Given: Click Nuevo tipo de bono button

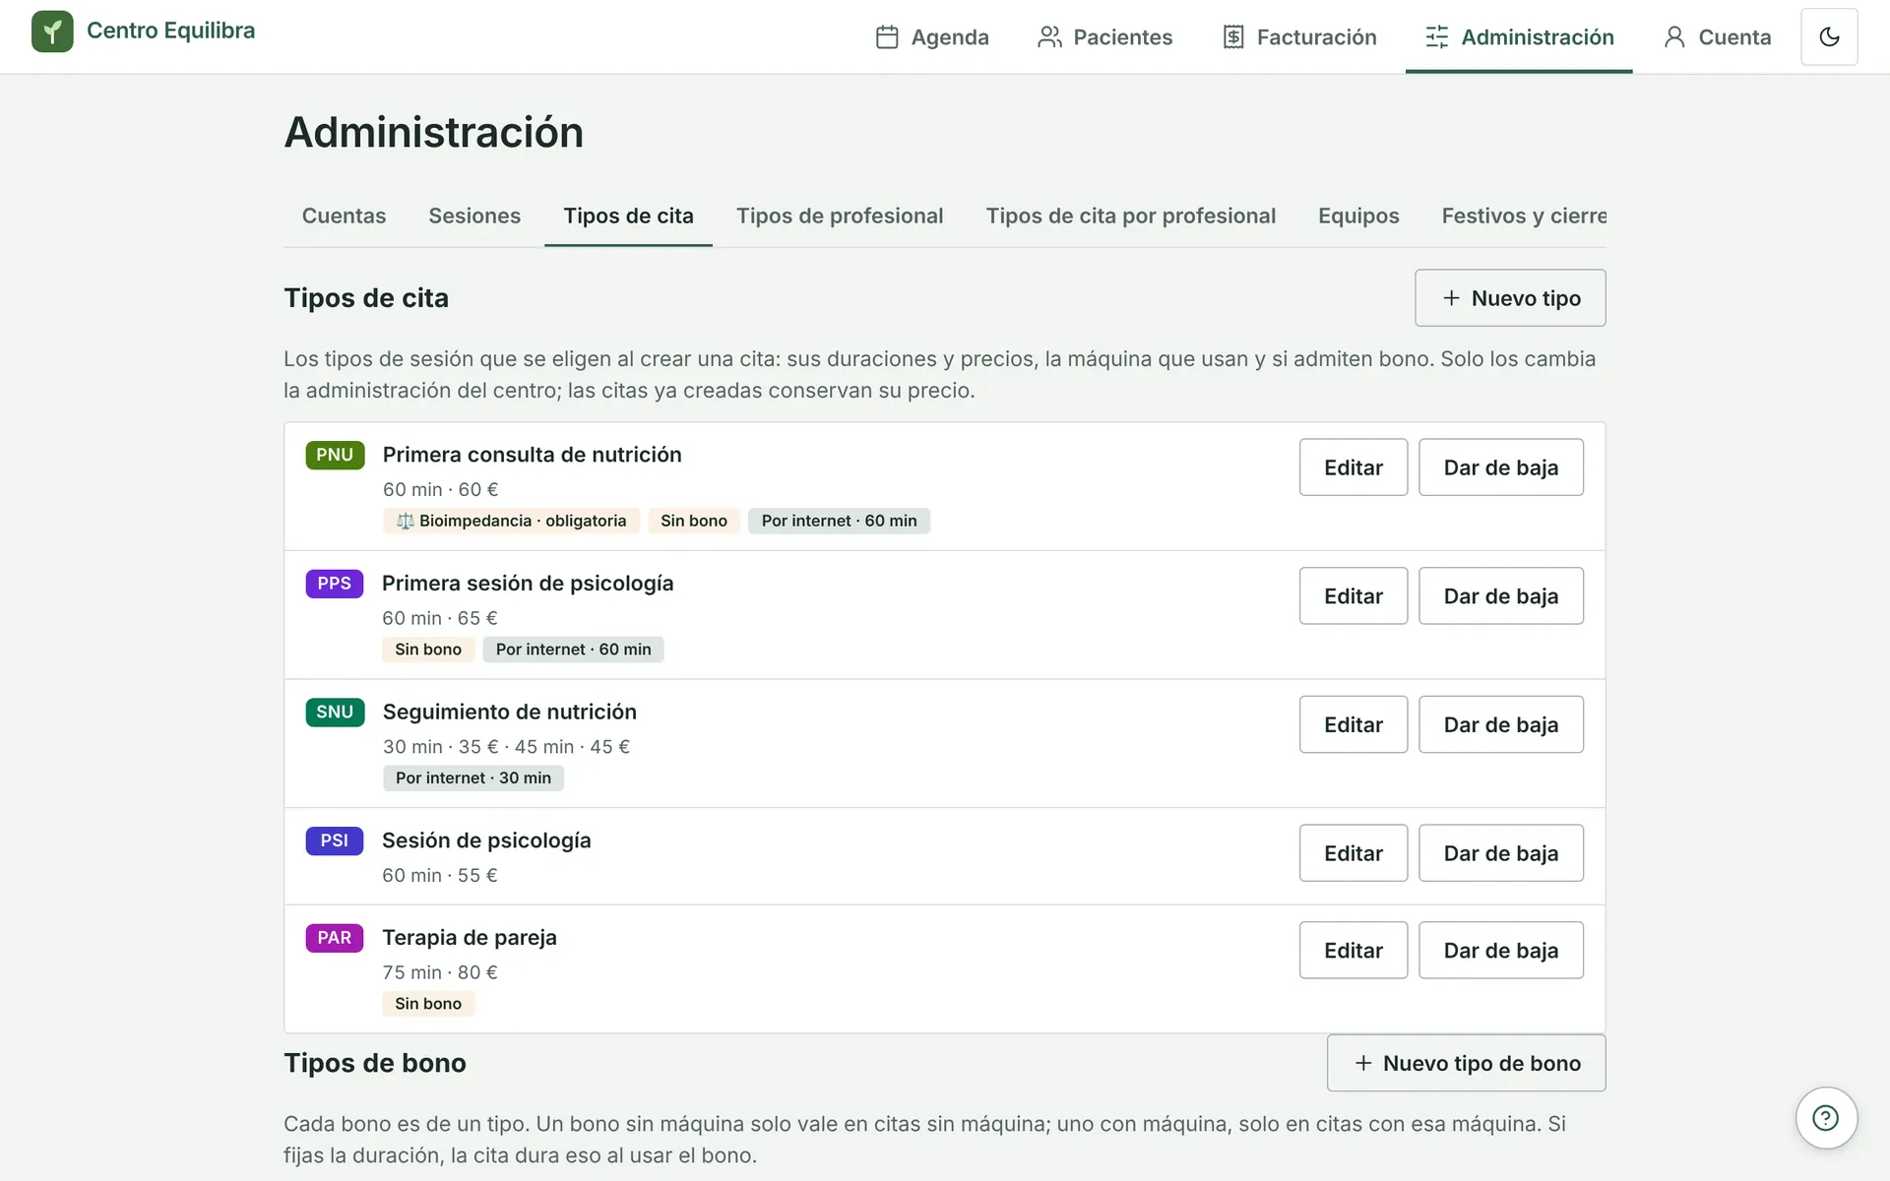Looking at the screenshot, I should point(1466,1063).
